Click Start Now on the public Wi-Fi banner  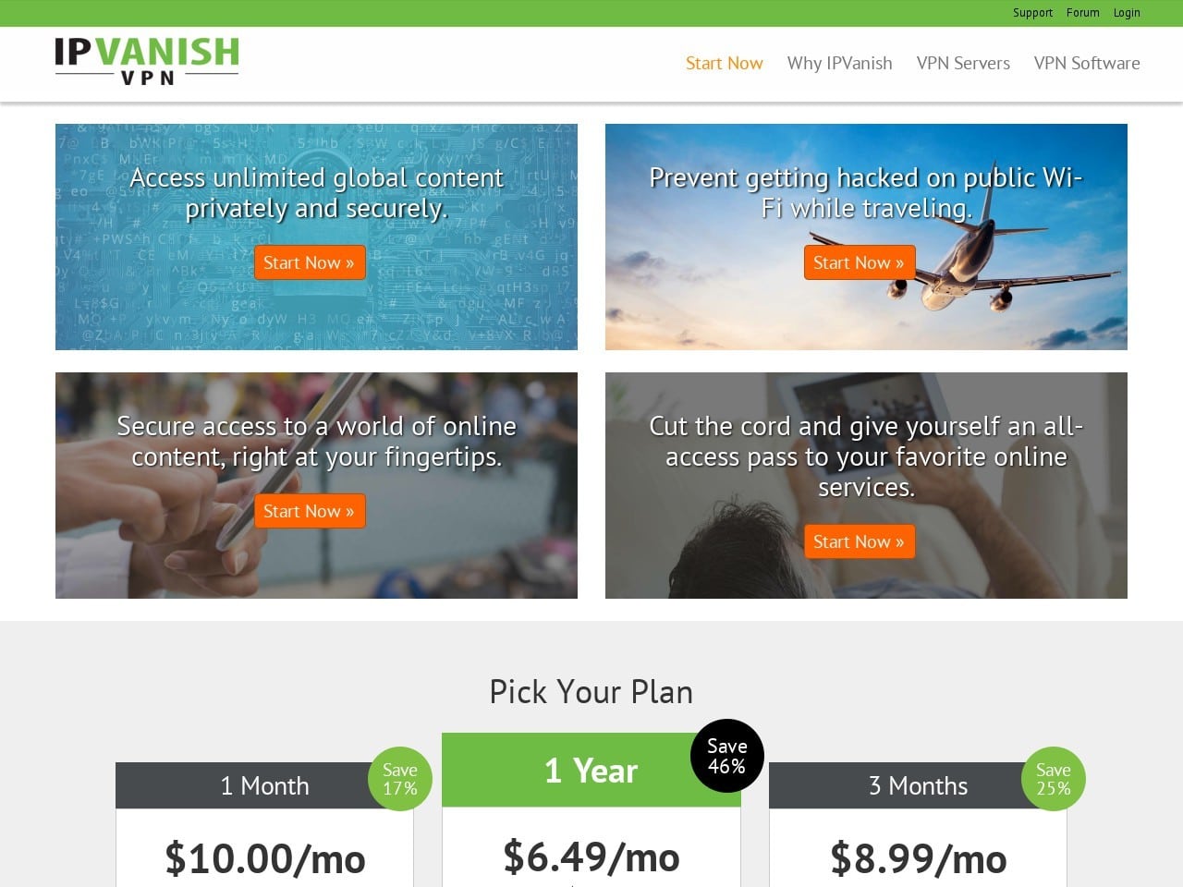click(860, 262)
